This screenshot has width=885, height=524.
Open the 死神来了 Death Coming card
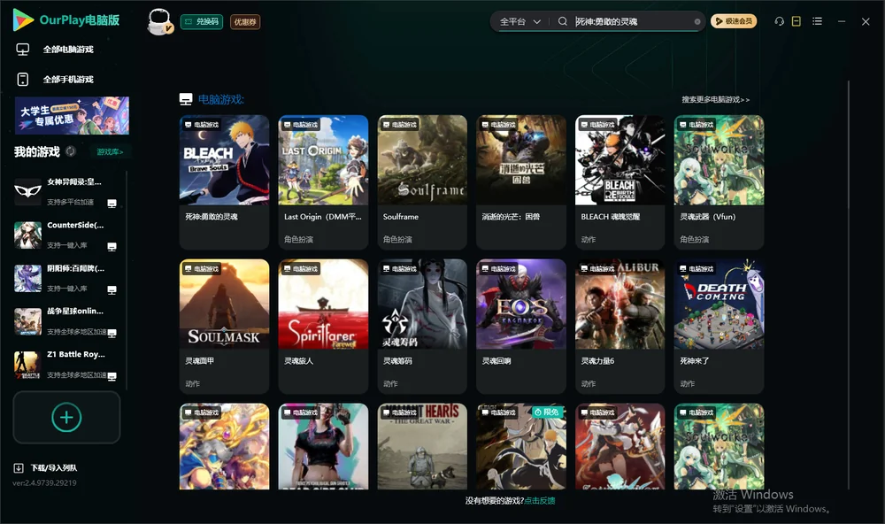coord(719,326)
